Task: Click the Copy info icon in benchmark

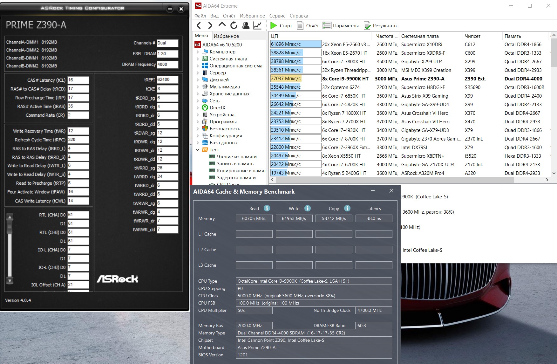Action: (x=347, y=208)
